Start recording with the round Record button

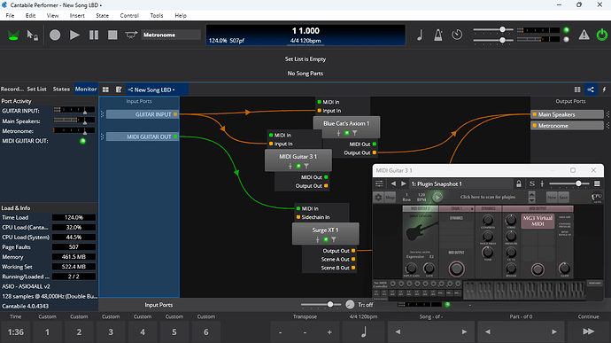pos(55,35)
